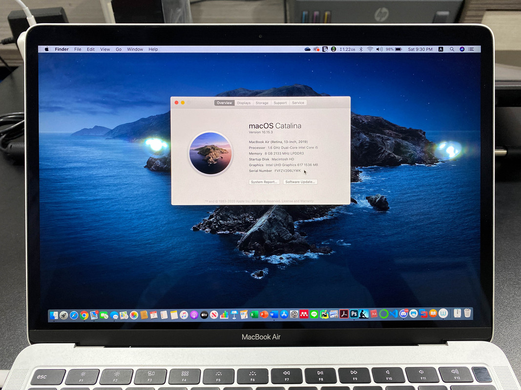This screenshot has width=521, height=390.
Task: Open Apple TV app in dock
Action: [x=204, y=315]
